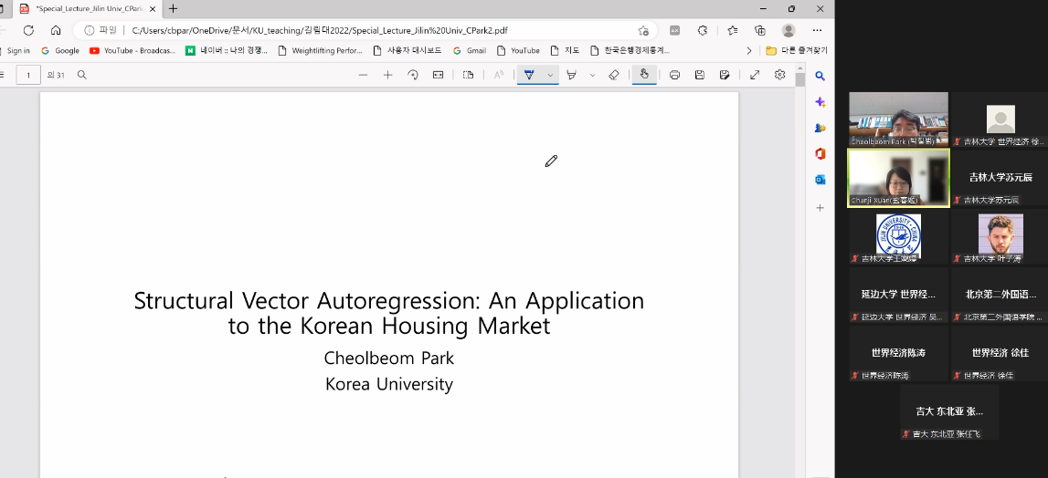Click the fit to width icon
1048x478 pixels.
click(438, 75)
